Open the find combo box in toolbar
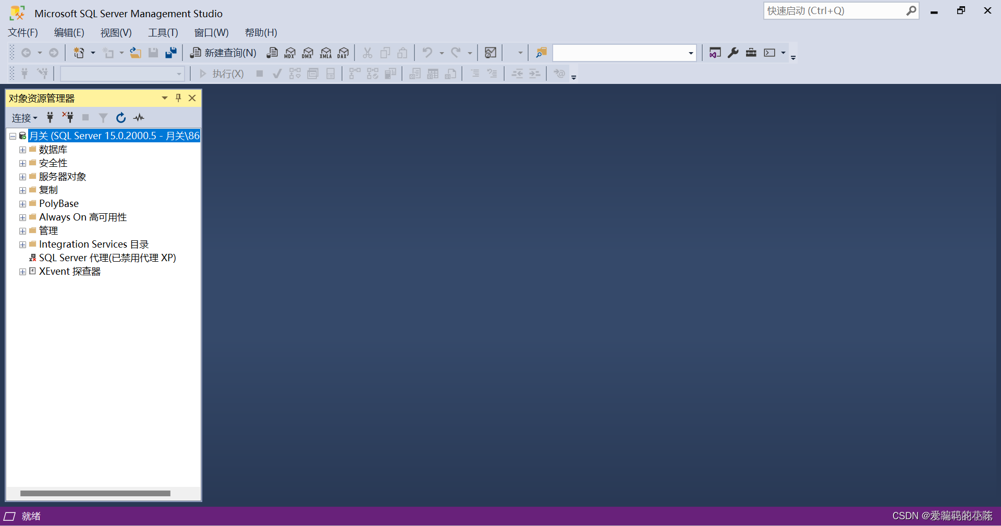This screenshot has height=526, width=1001. (x=624, y=53)
